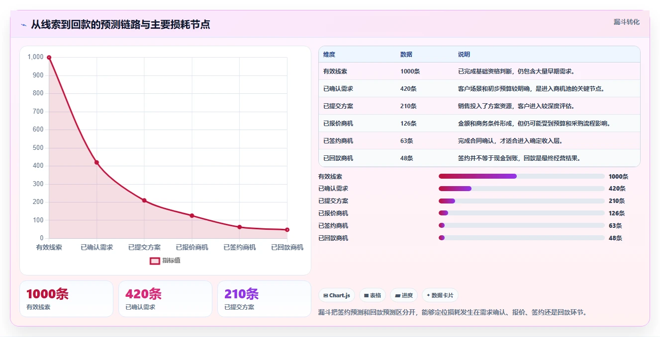This screenshot has height=337, width=660.
Task: Click the 已签约商机 progress bar
Action: (x=522, y=225)
